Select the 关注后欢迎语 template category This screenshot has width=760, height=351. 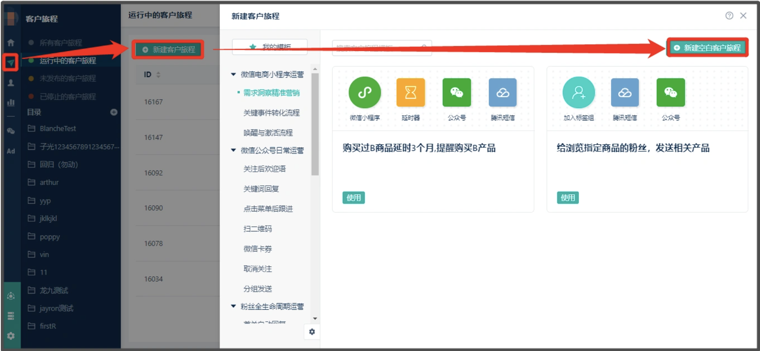pyautogui.click(x=264, y=169)
